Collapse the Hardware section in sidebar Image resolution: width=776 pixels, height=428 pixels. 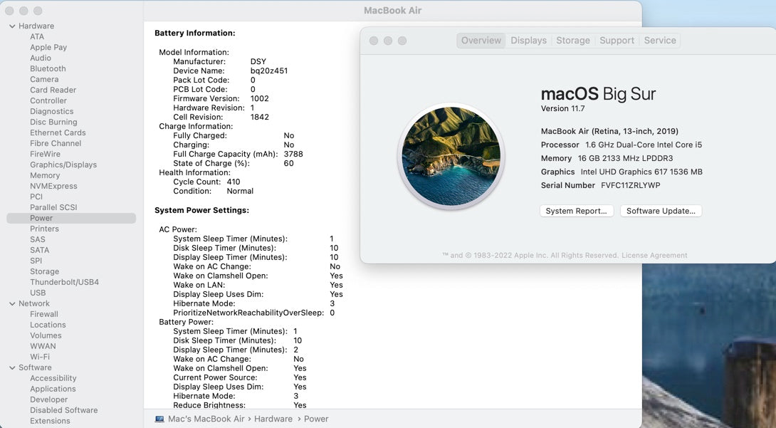12,26
